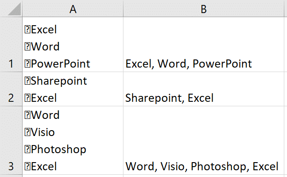Click cell B3 'Word, Visio, Photoshop, Excel'
The height and width of the screenshot is (177, 287).
coord(204,140)
